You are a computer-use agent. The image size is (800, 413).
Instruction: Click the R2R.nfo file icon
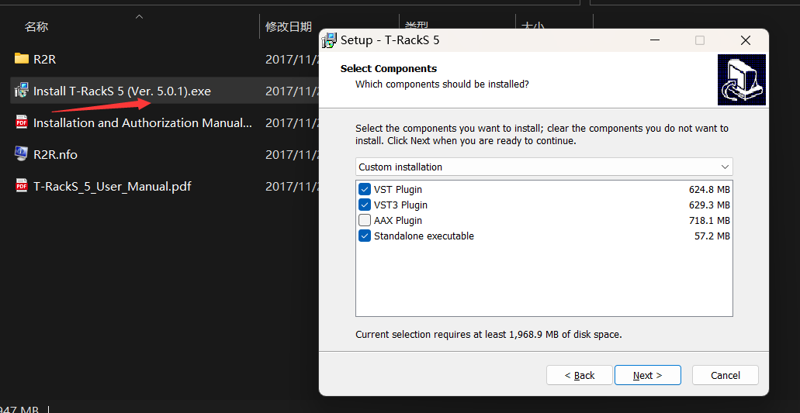pos(21,154)
